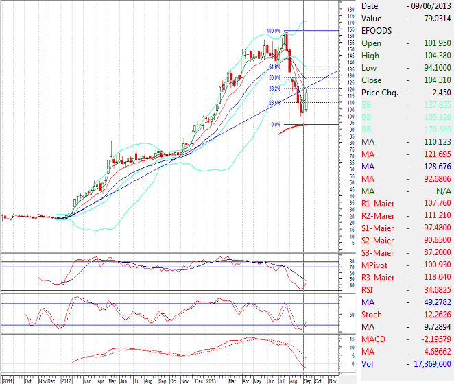Viewport: 454px width, 384px height.
Task: Pick the 38.2% Fibonacci retracement label
Action: [274, 88]
